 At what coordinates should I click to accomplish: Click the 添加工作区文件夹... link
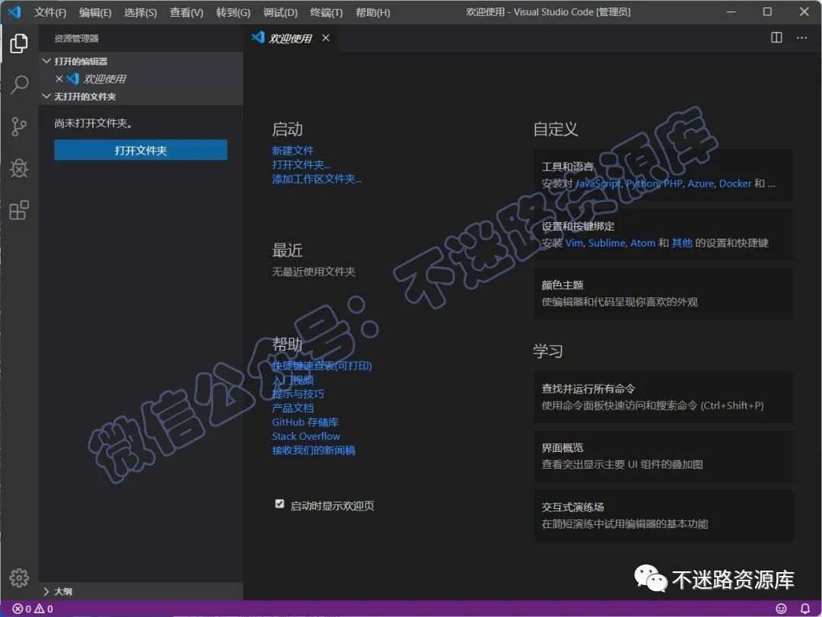pos(317,179)
